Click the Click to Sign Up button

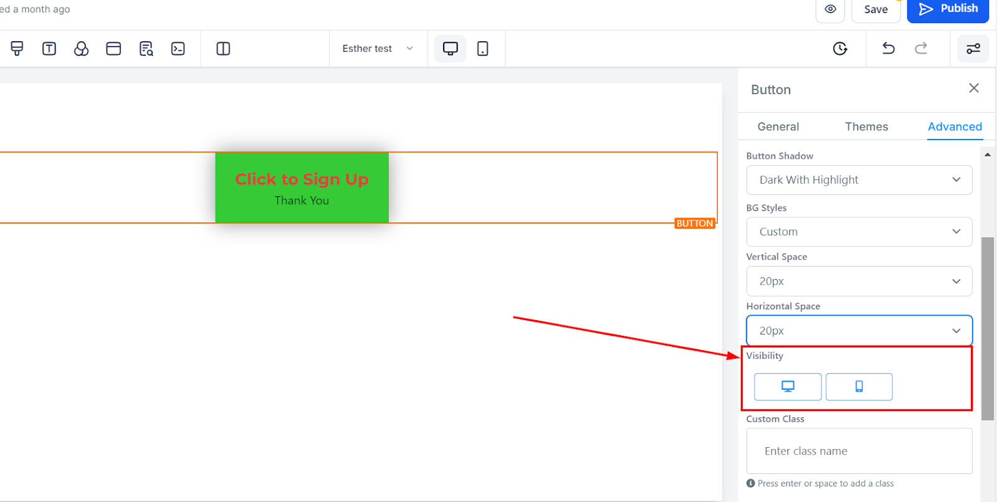pyautogui.click(x=302, y=187)
